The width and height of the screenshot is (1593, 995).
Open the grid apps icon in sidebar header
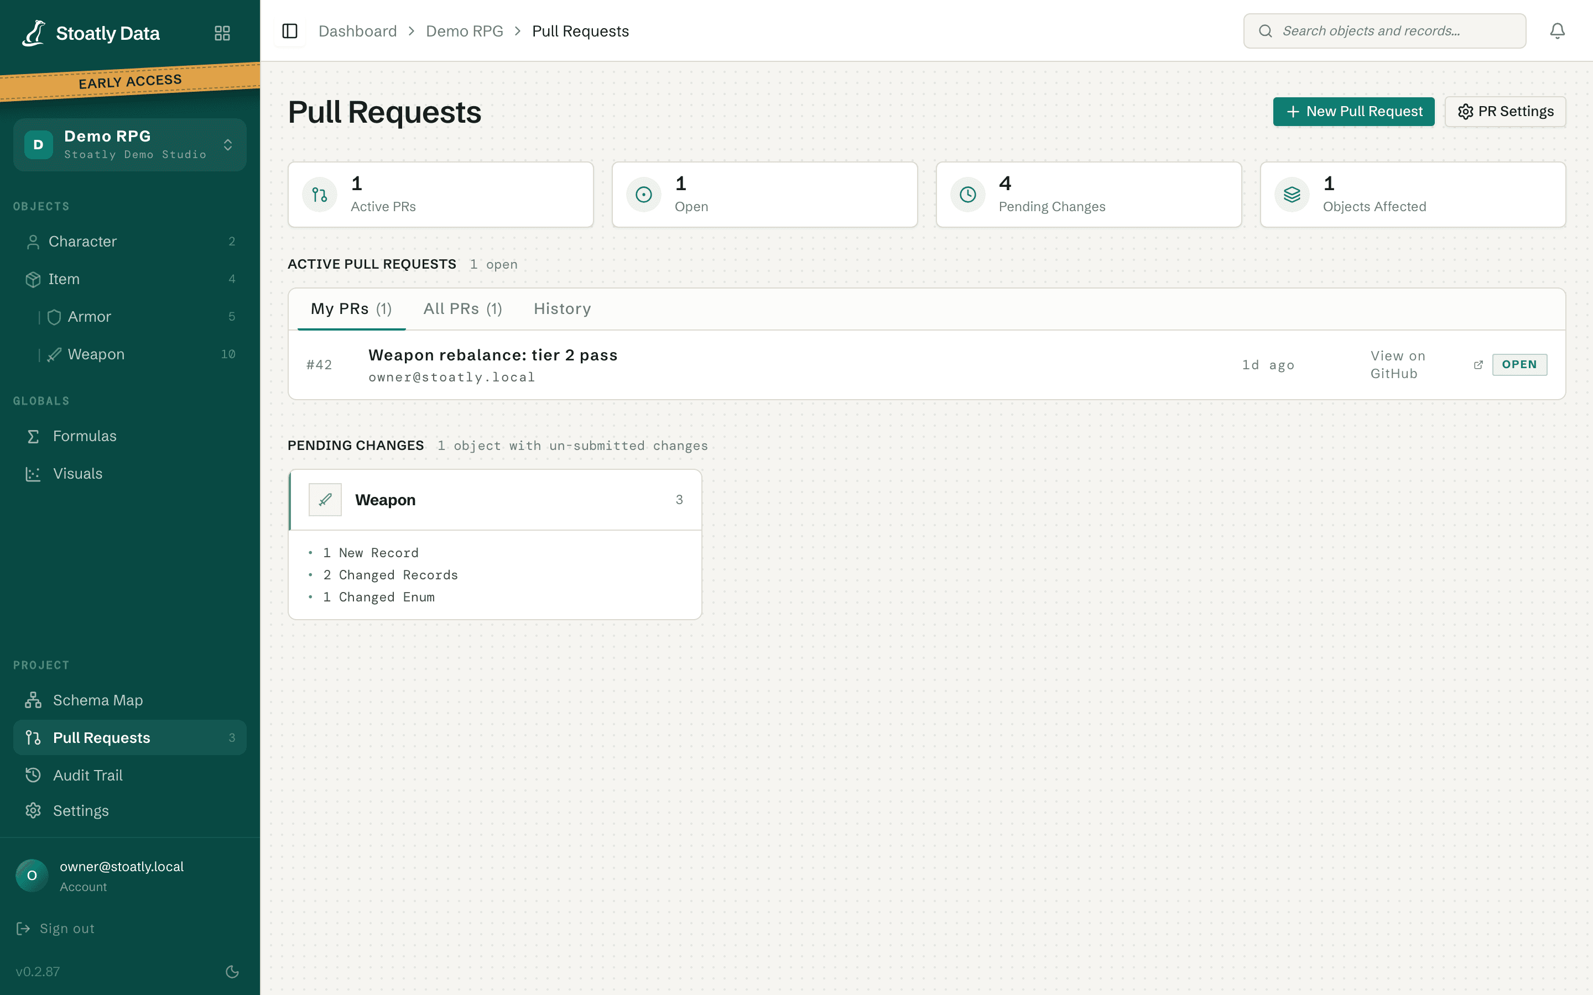click(222, 33)
